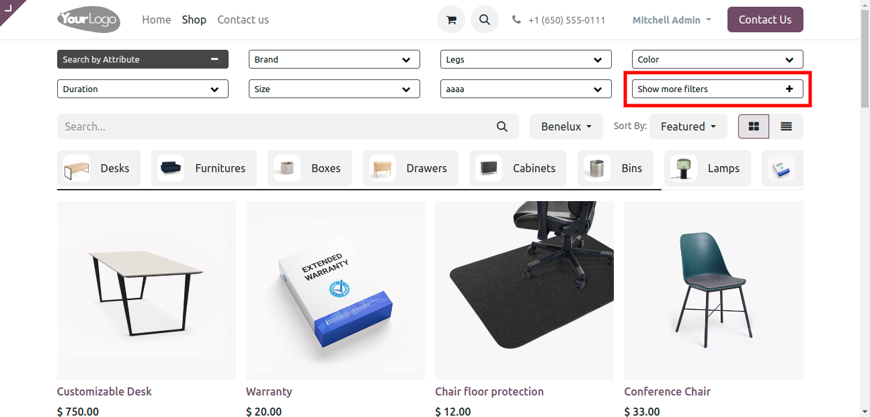
Task: Open the Warranty product link
Action: (x=269, y=391)
